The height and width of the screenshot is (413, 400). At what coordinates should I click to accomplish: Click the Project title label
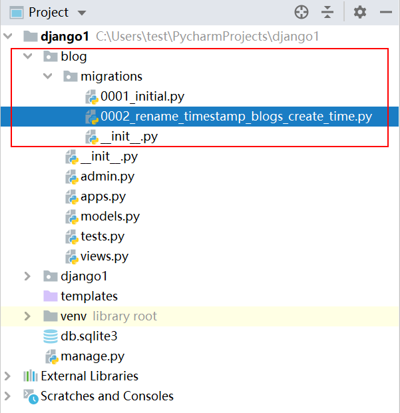[x=49, y=13]
